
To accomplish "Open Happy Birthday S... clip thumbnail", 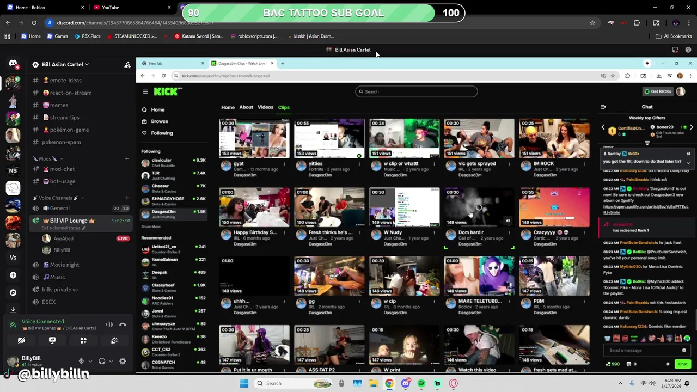I will tap(254, 207).
